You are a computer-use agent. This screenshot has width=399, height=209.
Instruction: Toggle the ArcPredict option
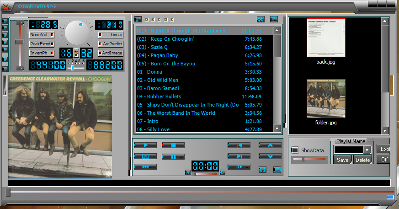click(x=111, y=44)
